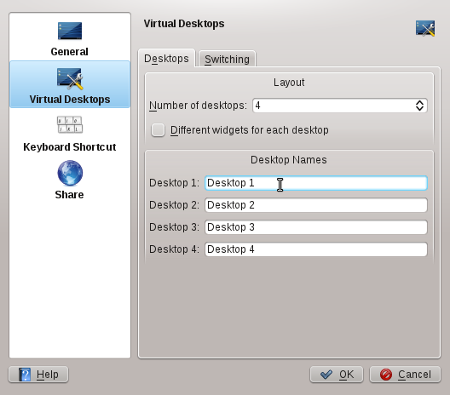This screenshot has width=450, height=395.
Task: Click the Virtual Desktops header icon
Action: click(425, 28)
